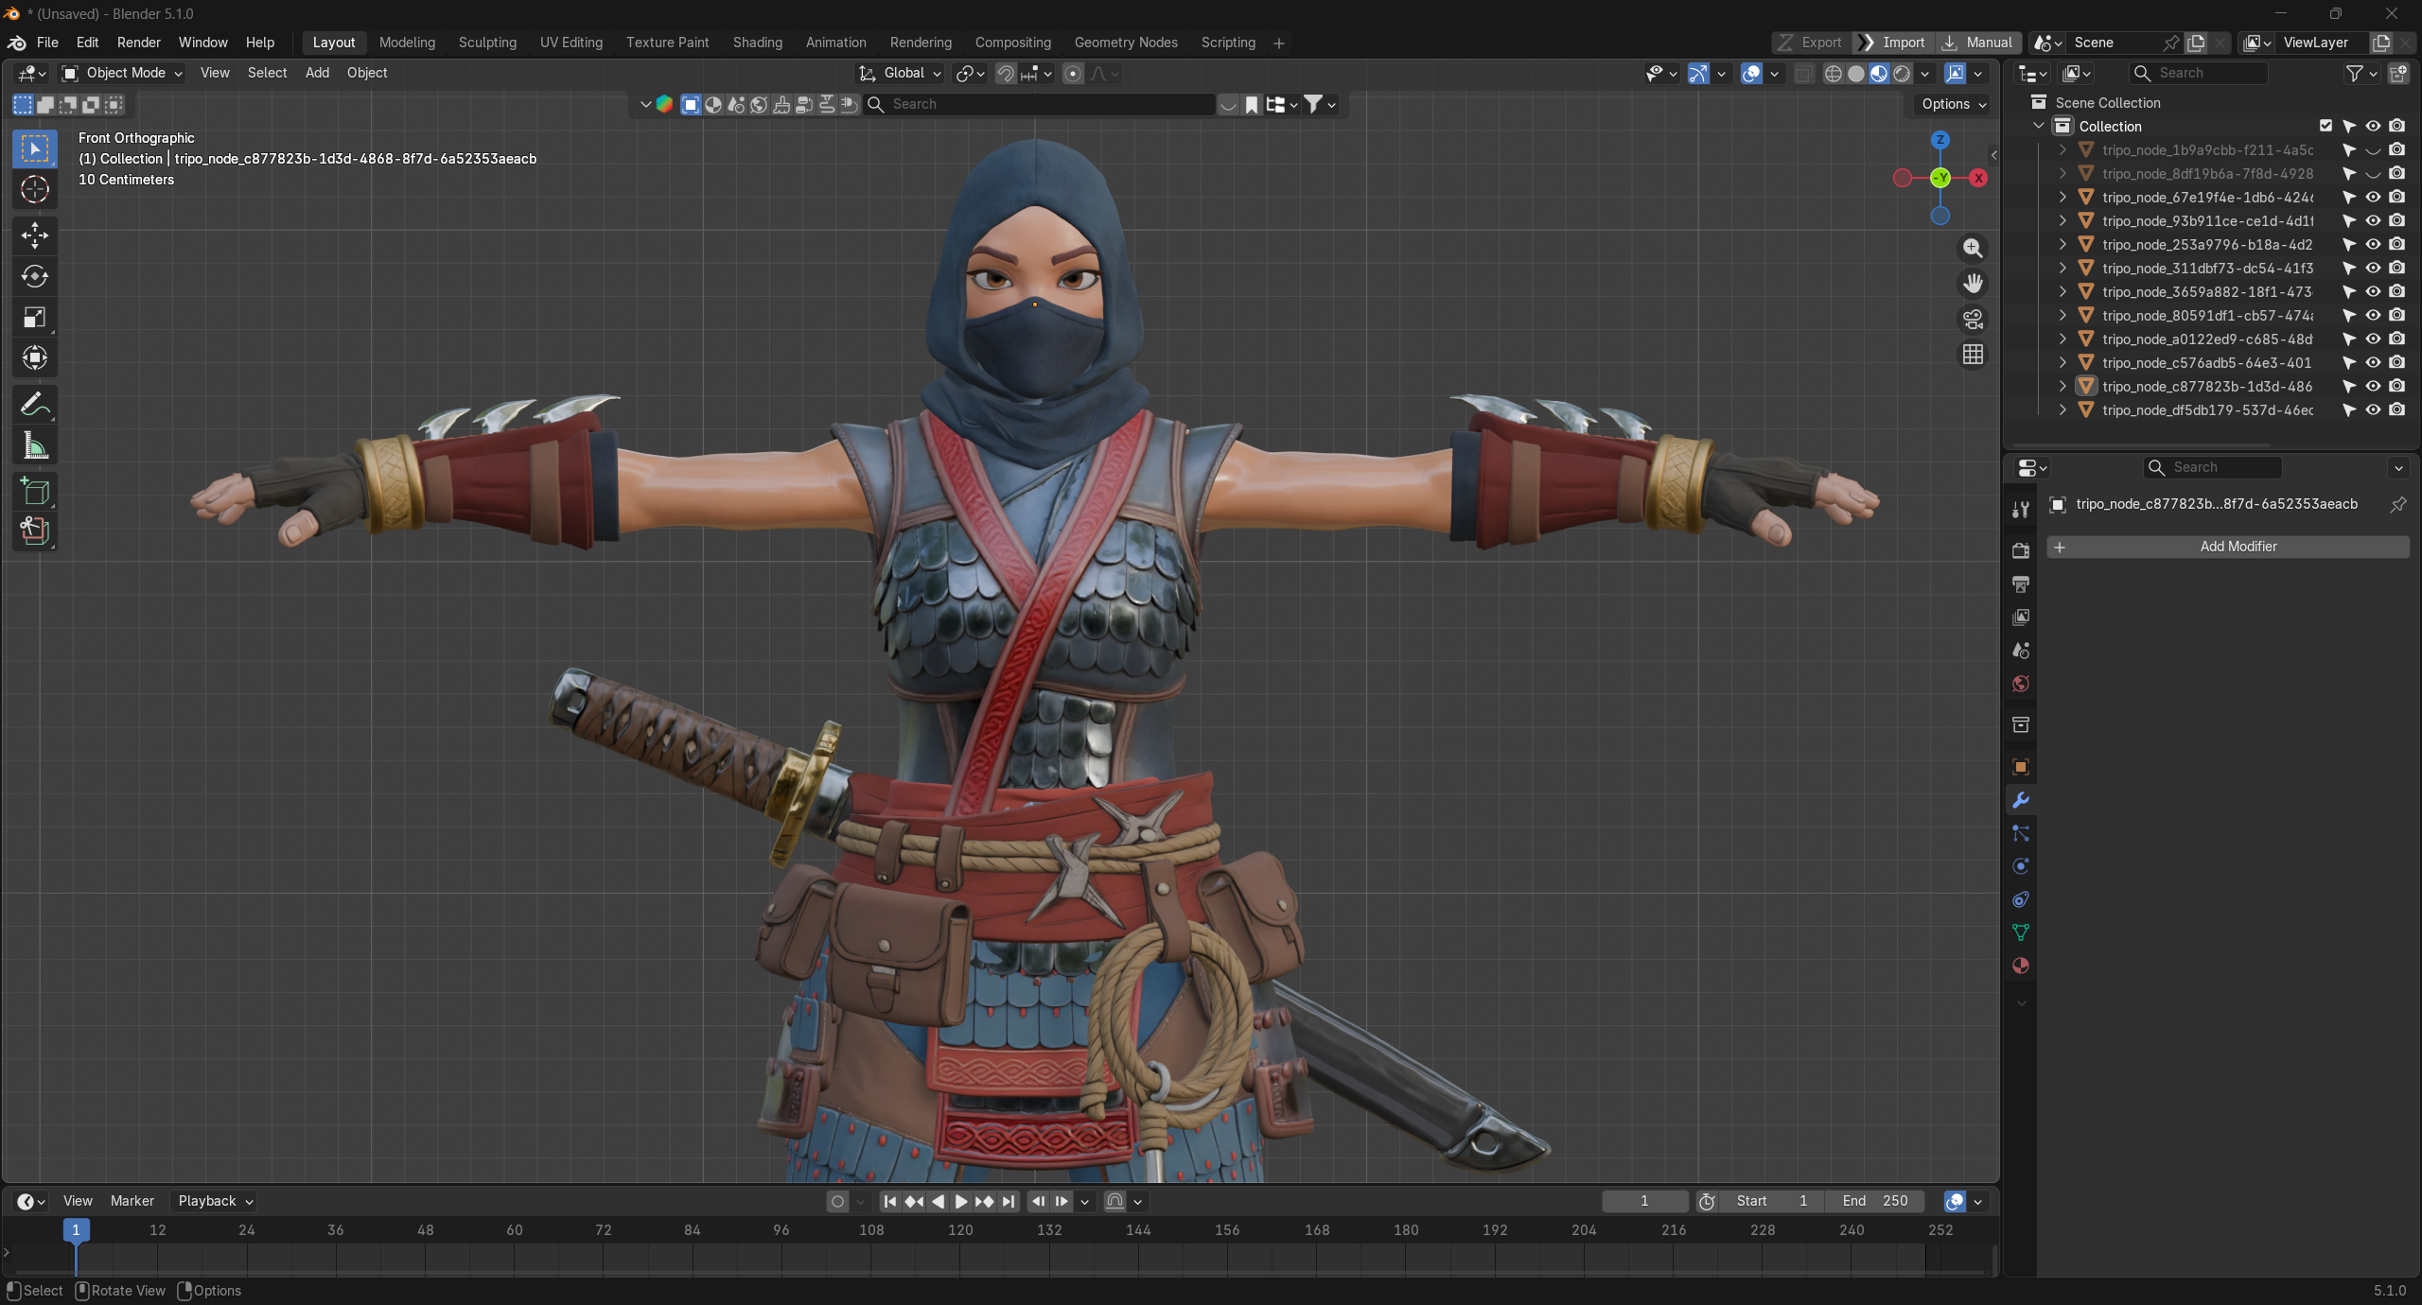
Task: Select the Rotate tool in the toolbar
Action: (35, 275)
